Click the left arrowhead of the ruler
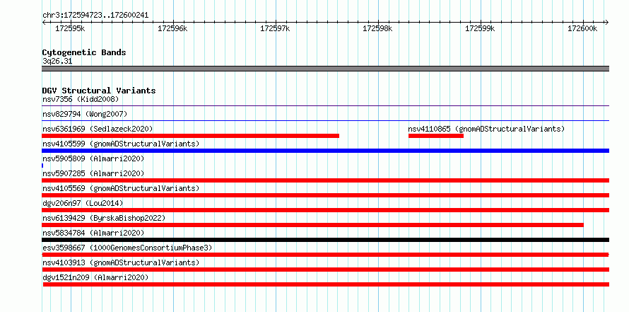Image resolution: width=629 pixels, height=312 pixels. coord(44,23)
